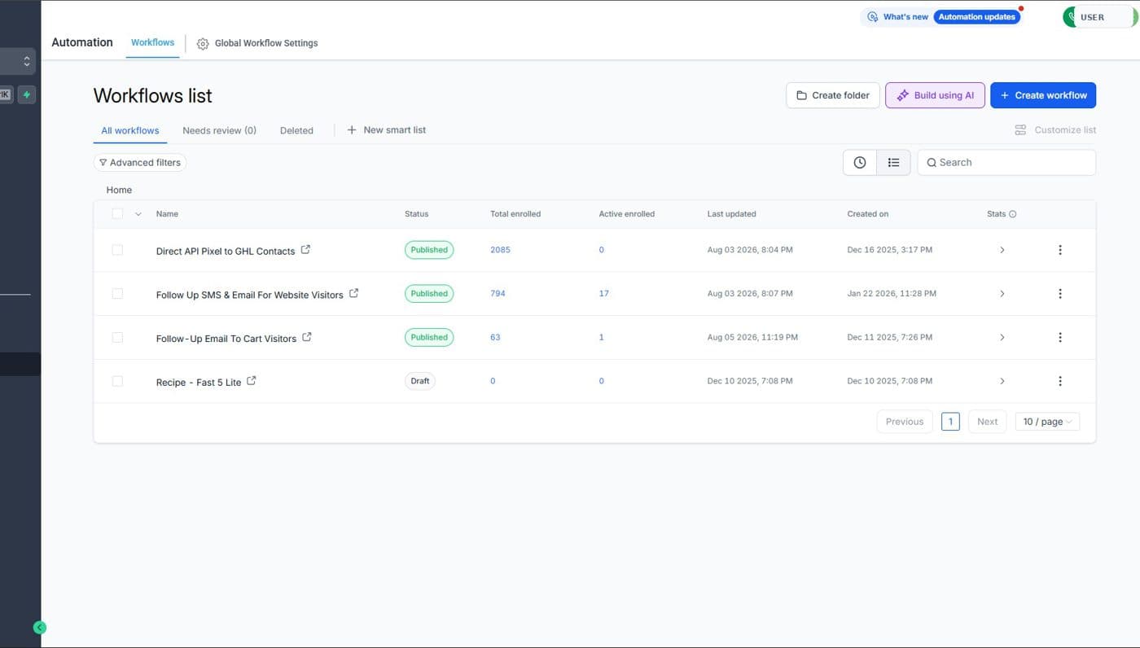Click the Stats info icon in header
The height and width of the screenshot is (648, 1140).
point(1013,214)
